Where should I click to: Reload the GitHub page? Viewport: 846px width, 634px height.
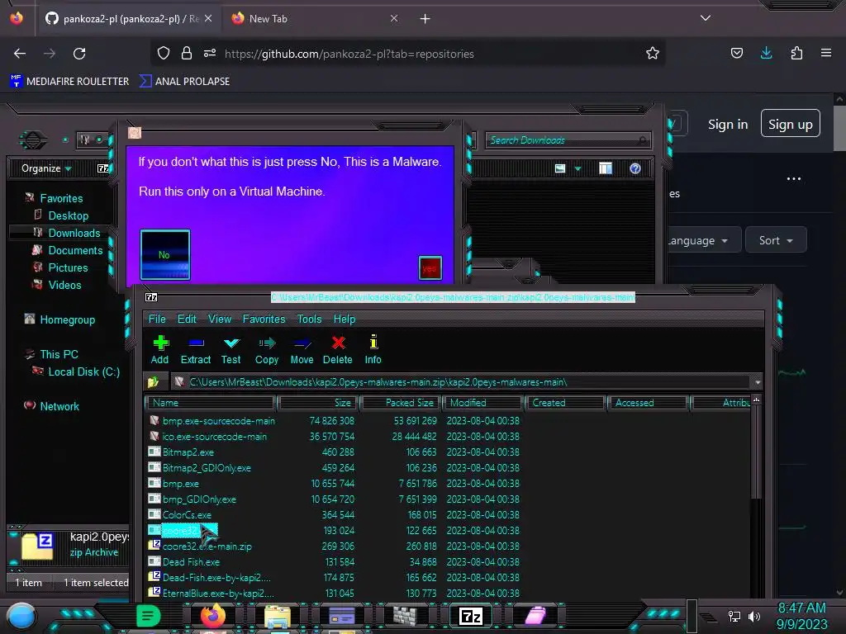pos(79,54)
